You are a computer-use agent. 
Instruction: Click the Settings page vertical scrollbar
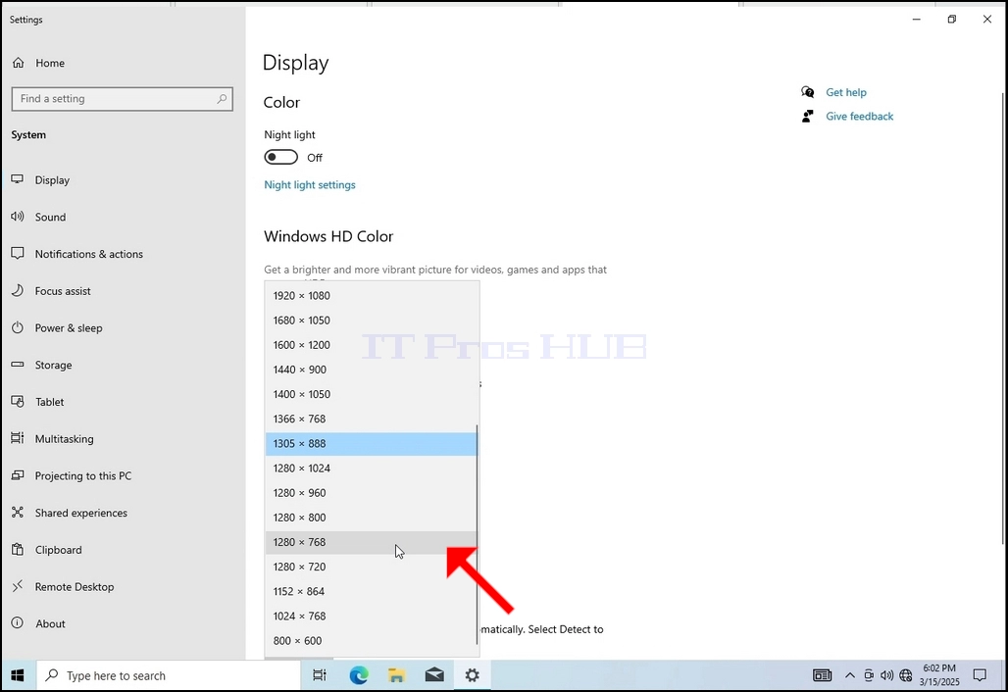(x=1004, y=321)
